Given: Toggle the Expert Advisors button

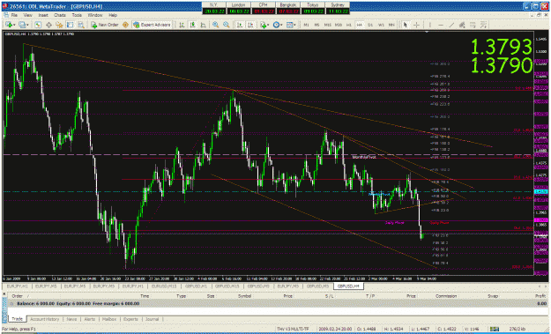Looking at the screenshot, I should 152,25.
